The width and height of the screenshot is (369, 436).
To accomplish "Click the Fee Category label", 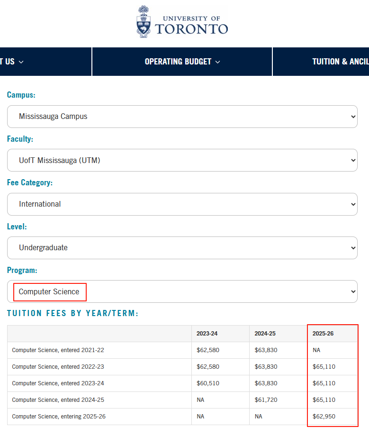I will tap(30, 182).
